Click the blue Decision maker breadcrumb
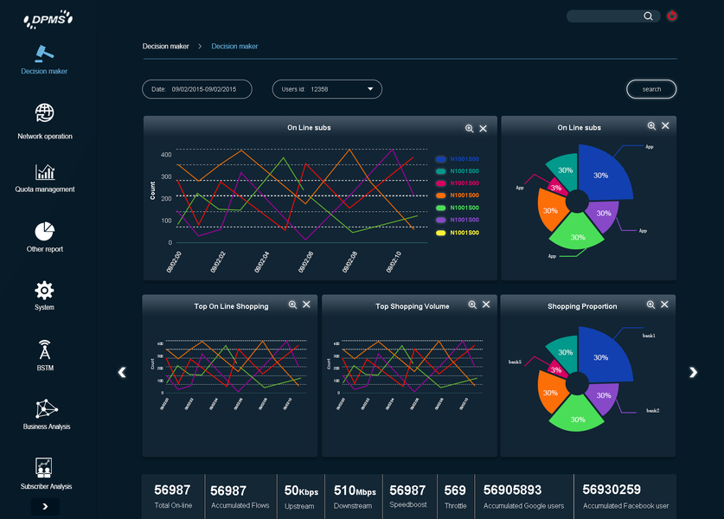The image size is (724, 519). click(x=234, y=46)
